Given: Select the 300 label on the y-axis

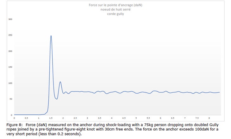Looking at the screenshot, I should [x=10, y=19].
